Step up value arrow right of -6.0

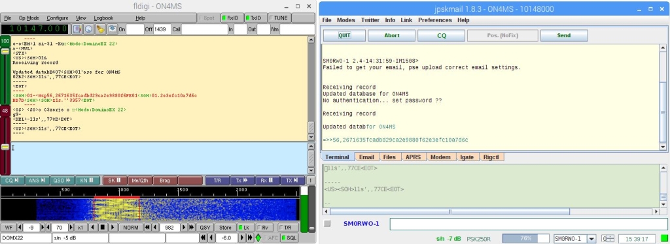tap(242, 238)
